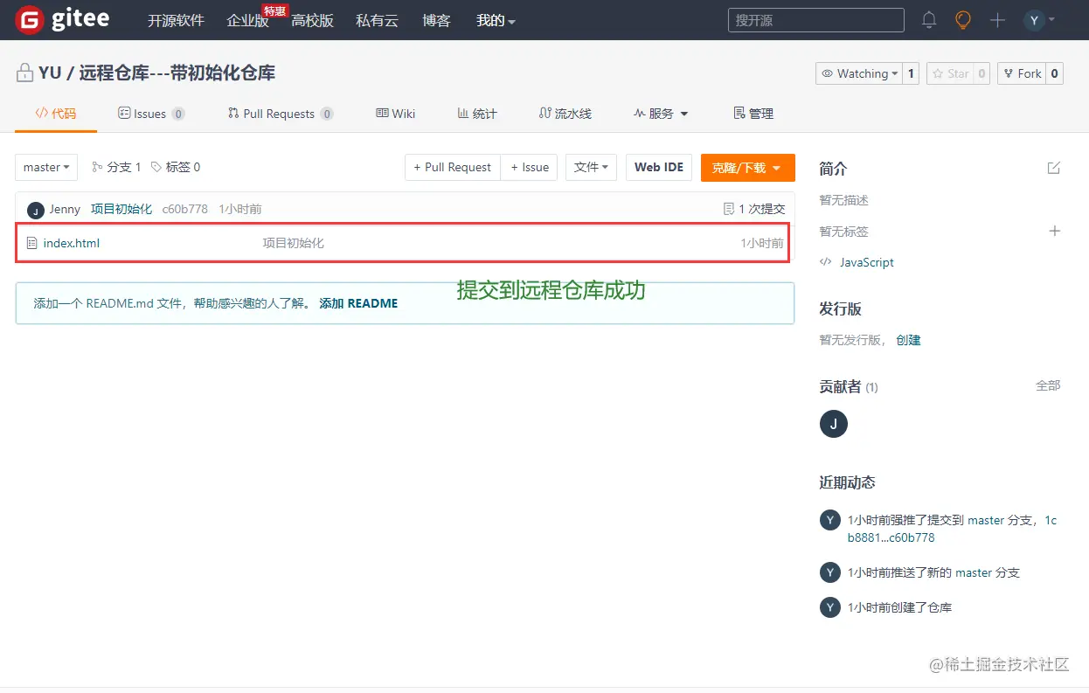Click the orange lightbulb tips icon
This screenshot has height=693, width=1089.
(962, 19)
